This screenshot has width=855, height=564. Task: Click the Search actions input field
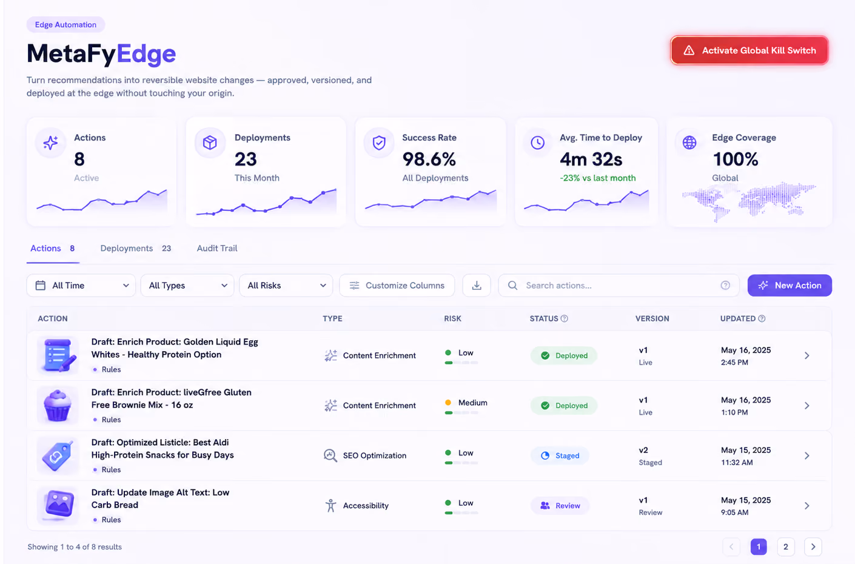click(619, 286)
